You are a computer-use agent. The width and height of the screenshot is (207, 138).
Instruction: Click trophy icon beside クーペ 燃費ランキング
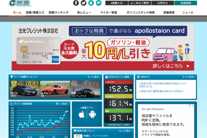12,77
